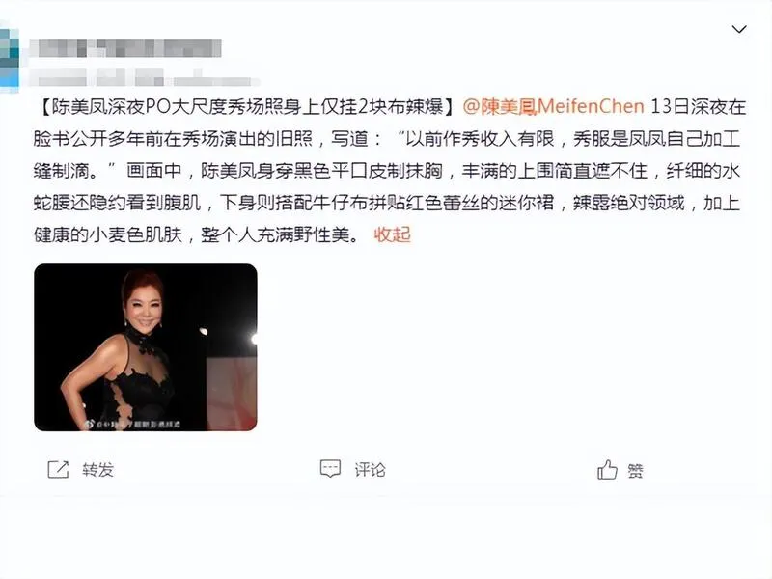Screen dimensions: 772x579
Task: Click the Weibo watermark logo on photo
Action: [x=89, y=424]
